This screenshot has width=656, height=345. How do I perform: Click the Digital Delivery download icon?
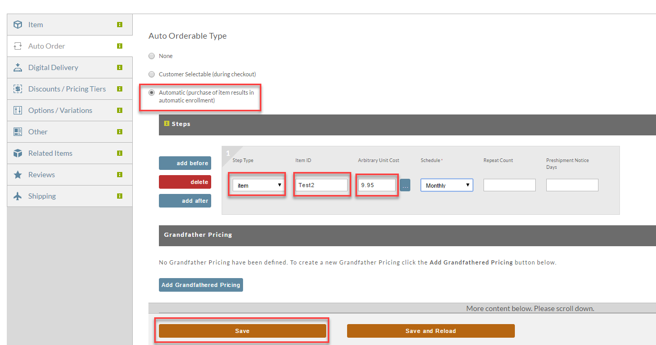(x=18, y=67)
